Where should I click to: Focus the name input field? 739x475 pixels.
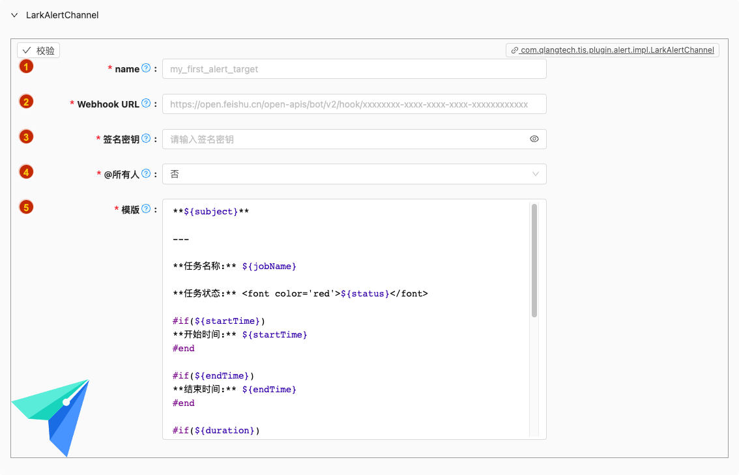354,69
